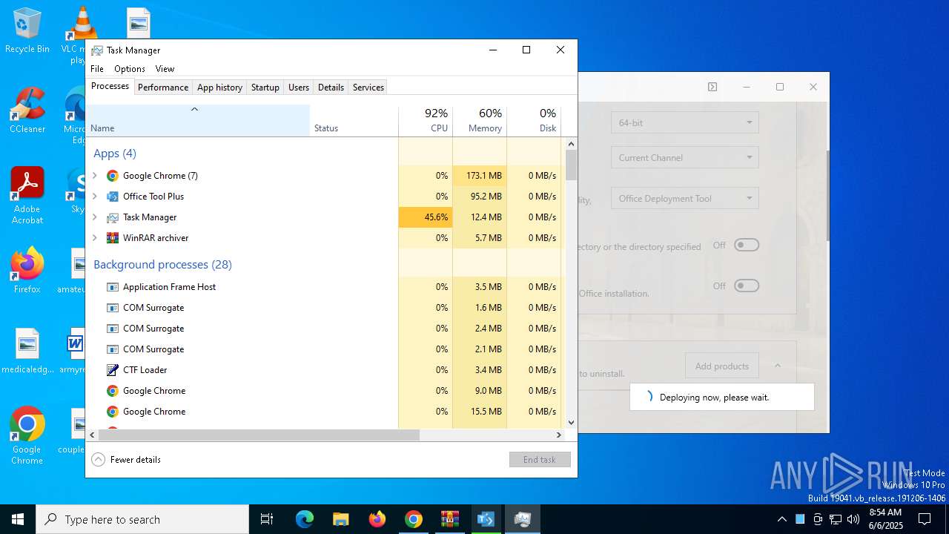This screenshot has height=534, width=949.
Task: Click the Application Frame Host icon
Action: click(x=113, y=287)
